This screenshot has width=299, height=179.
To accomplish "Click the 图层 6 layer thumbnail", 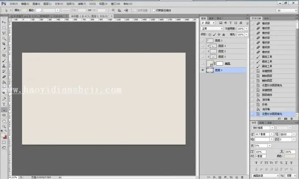I will click(x=210, y=70).
